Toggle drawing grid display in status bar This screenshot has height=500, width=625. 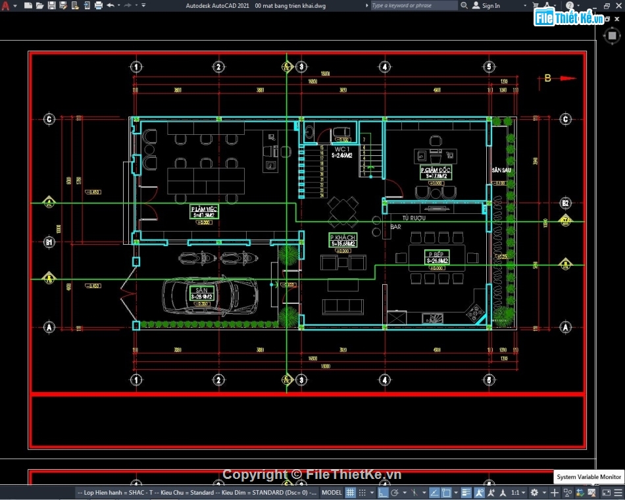coord(350,493)
